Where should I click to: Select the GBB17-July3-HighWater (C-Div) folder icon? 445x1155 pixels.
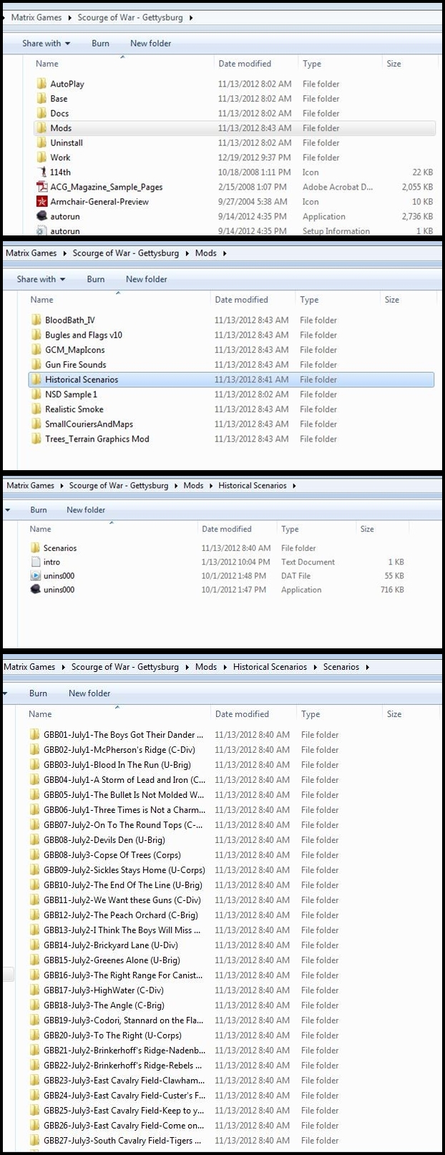click(35, 990)
